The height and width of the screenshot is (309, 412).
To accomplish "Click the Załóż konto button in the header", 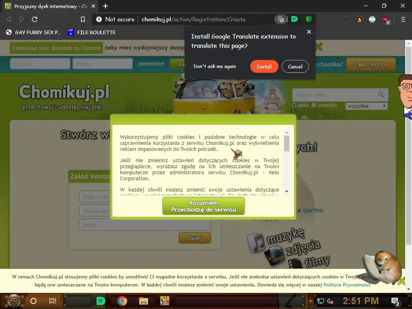I will tap(371, 64).
